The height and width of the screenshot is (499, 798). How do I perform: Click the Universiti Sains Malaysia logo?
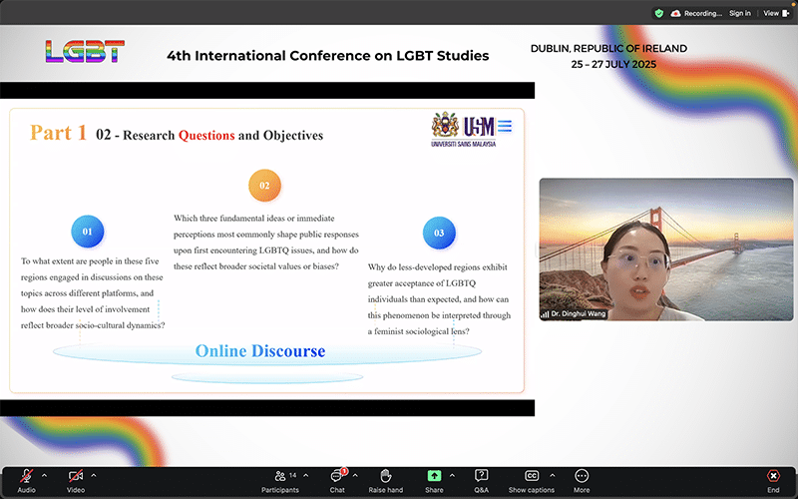463,130
